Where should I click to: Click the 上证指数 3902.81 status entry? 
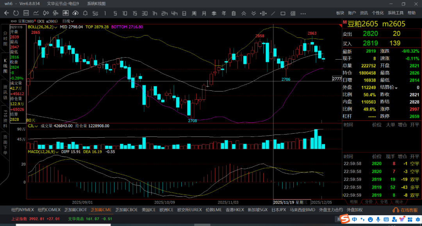pyautogui.click(x=36, y=219)
